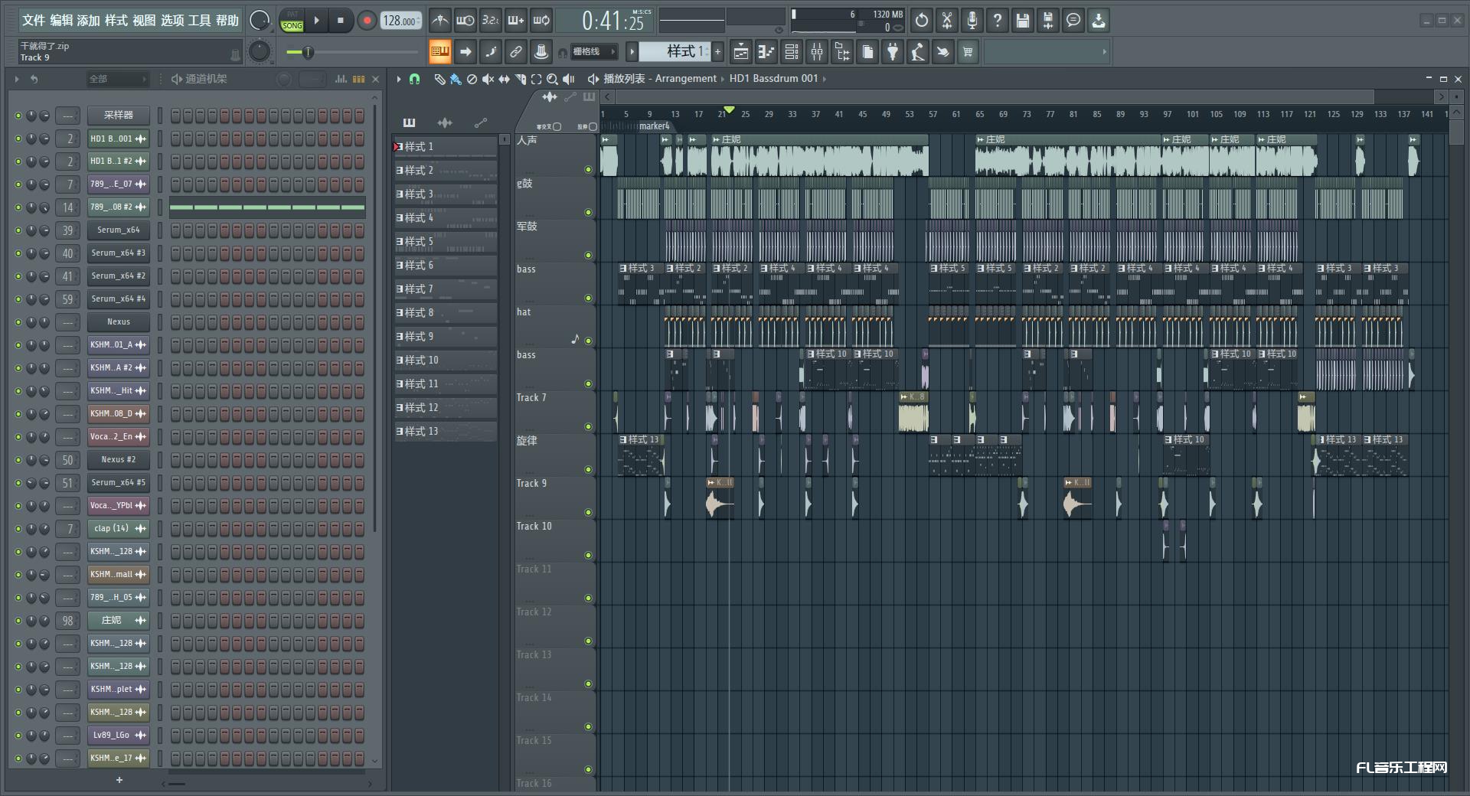Toggle the metronome icon
Image resolution: width=1470 pixels, height=796 pixels.
coord(439,21)
